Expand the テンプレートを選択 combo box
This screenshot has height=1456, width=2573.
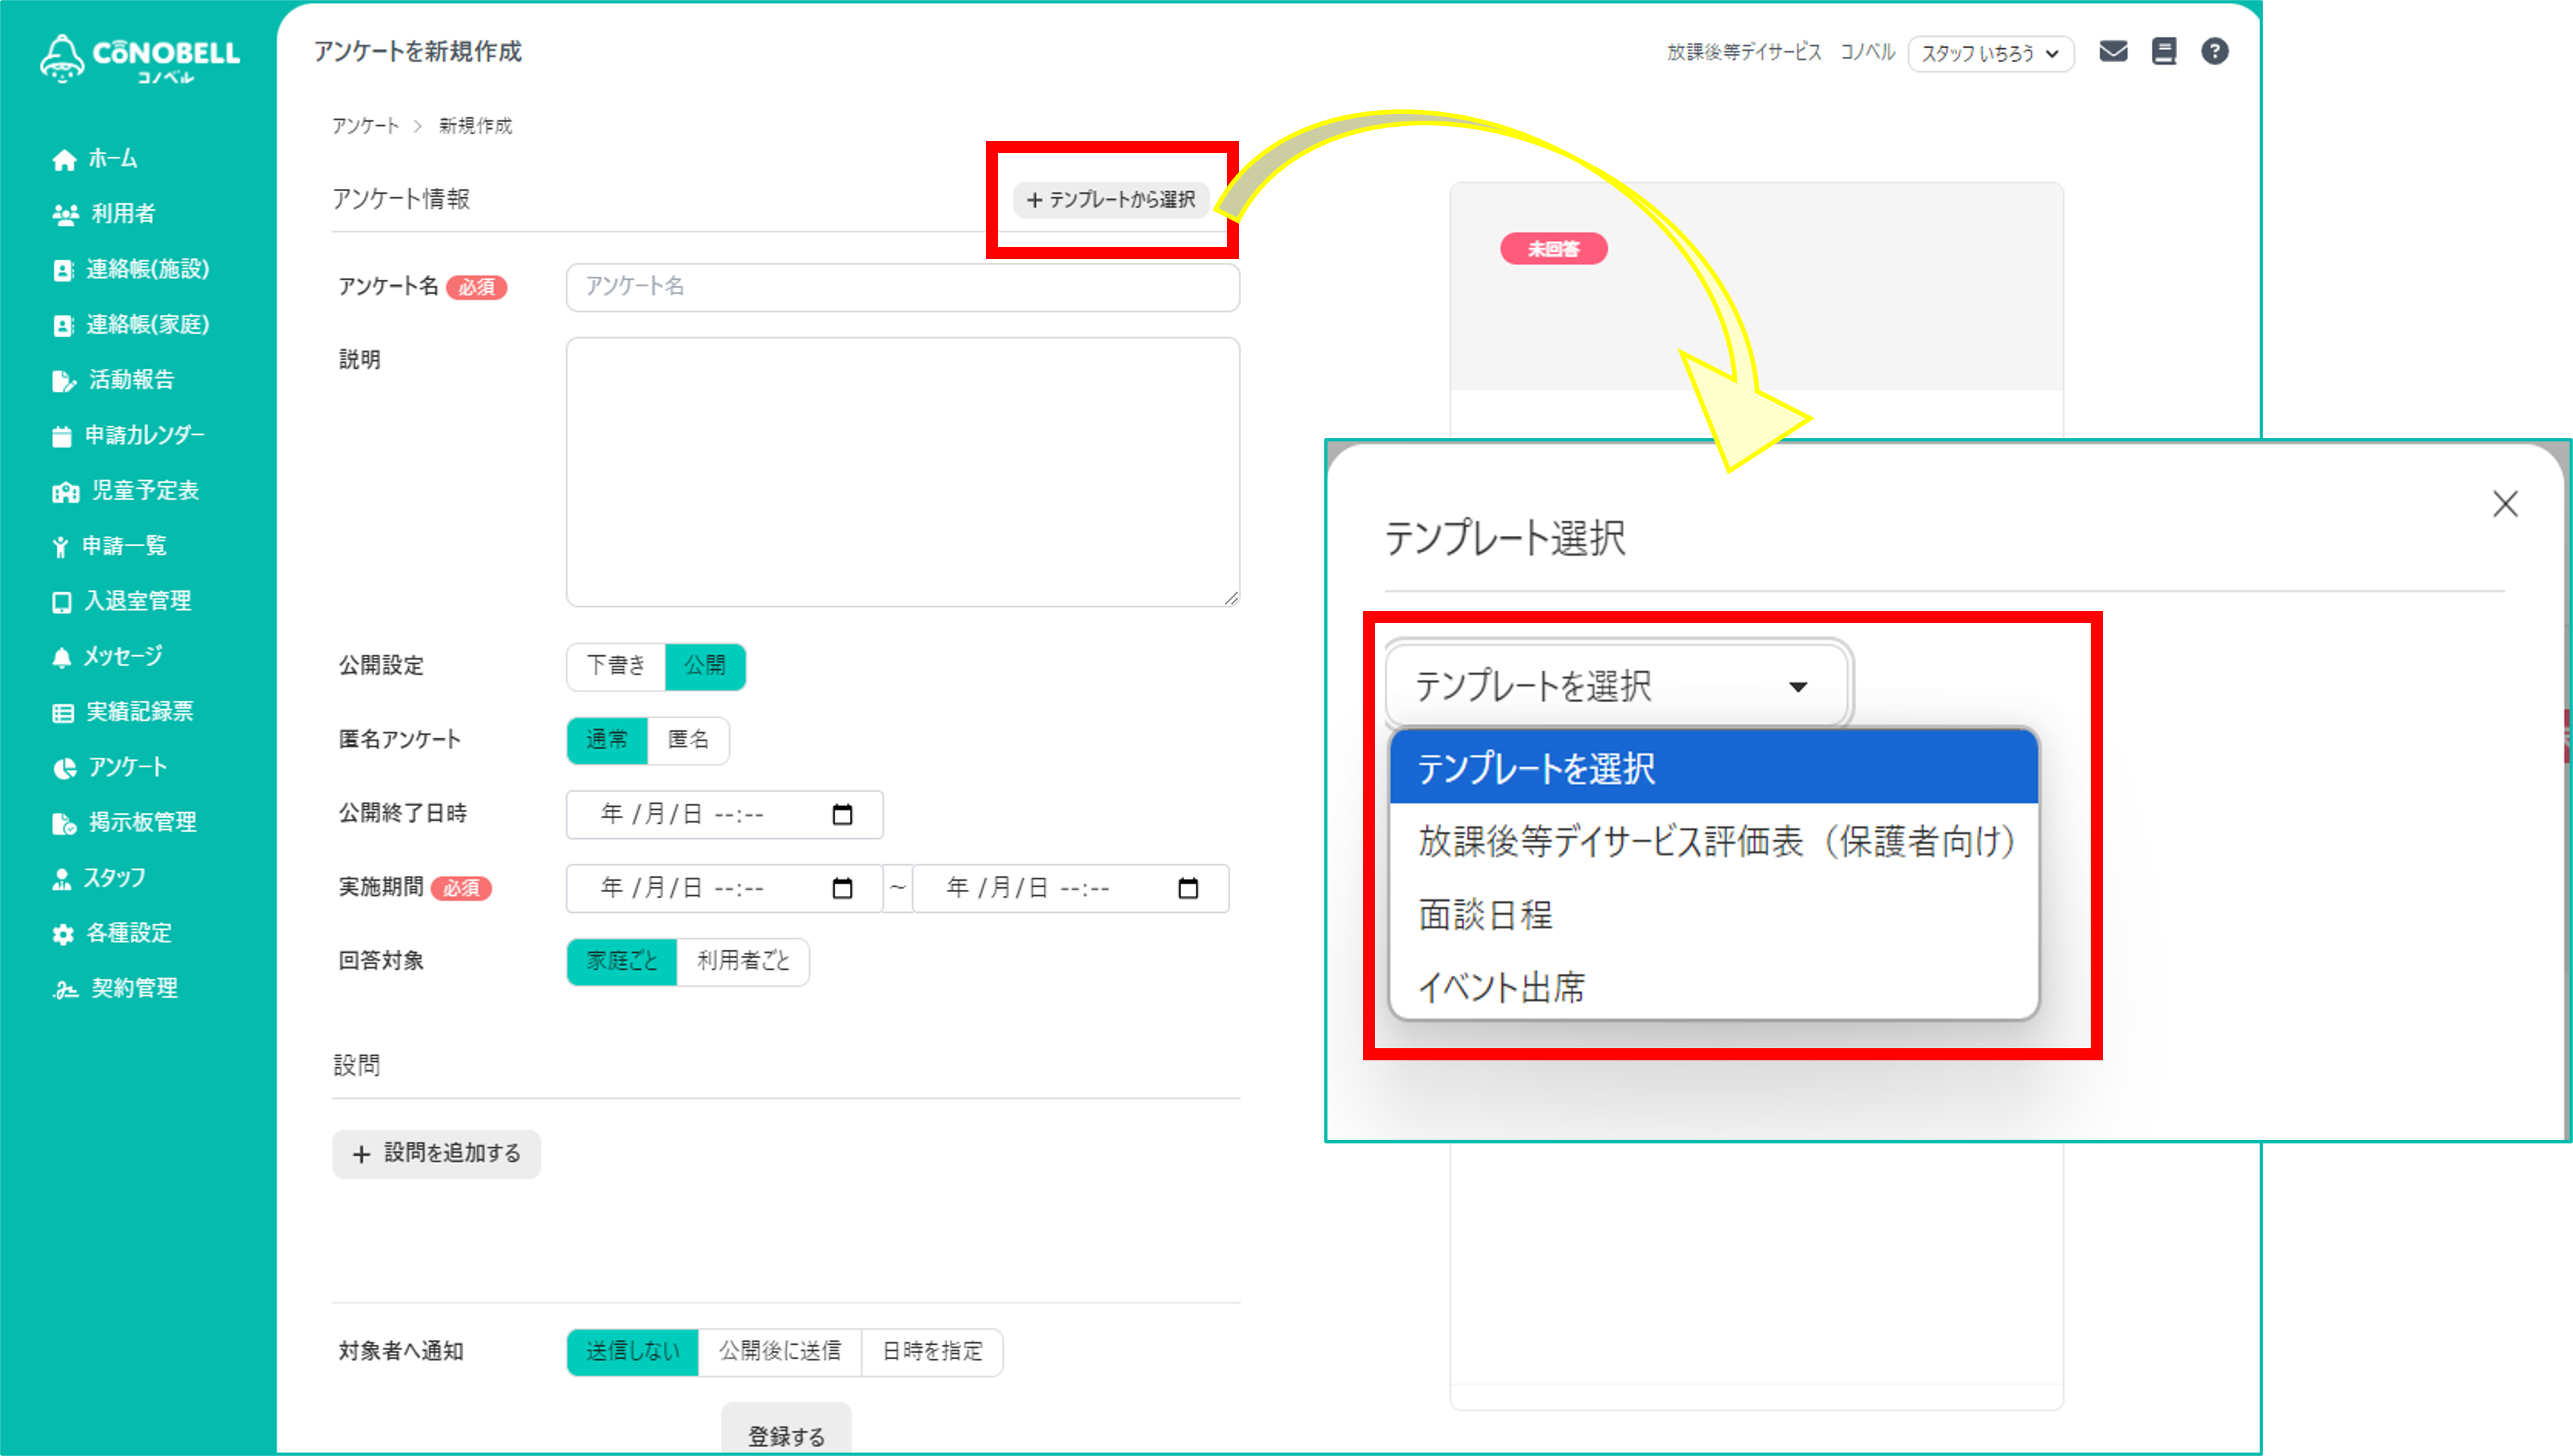(x=1616, y=686)
